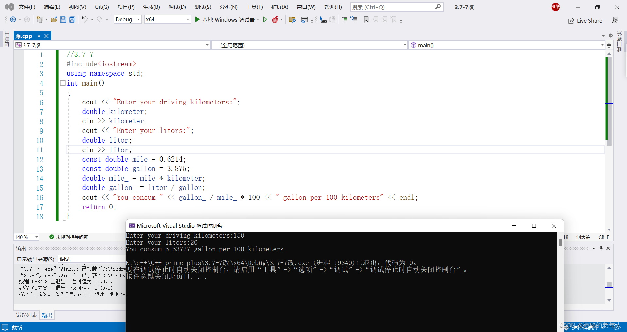This screenshot has width=627, height=332.
Task: Save all open files
Action: click(72, 19)
